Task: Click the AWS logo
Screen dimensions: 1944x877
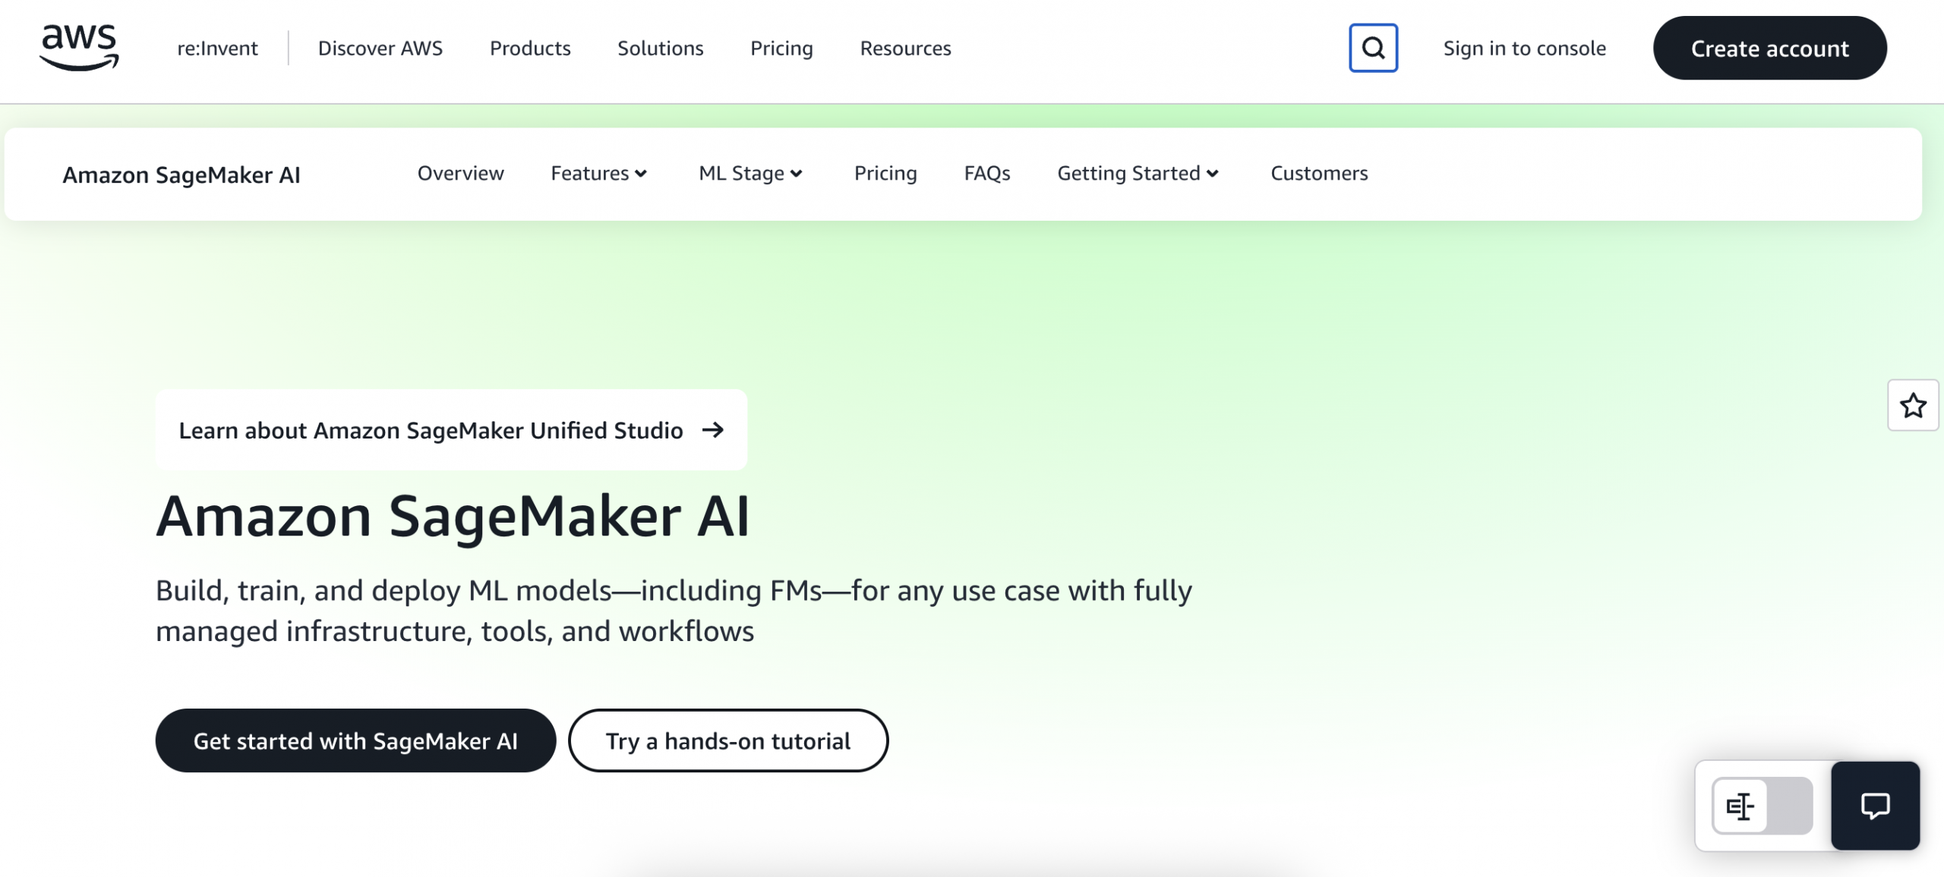Action: click(x=78, y=47)
